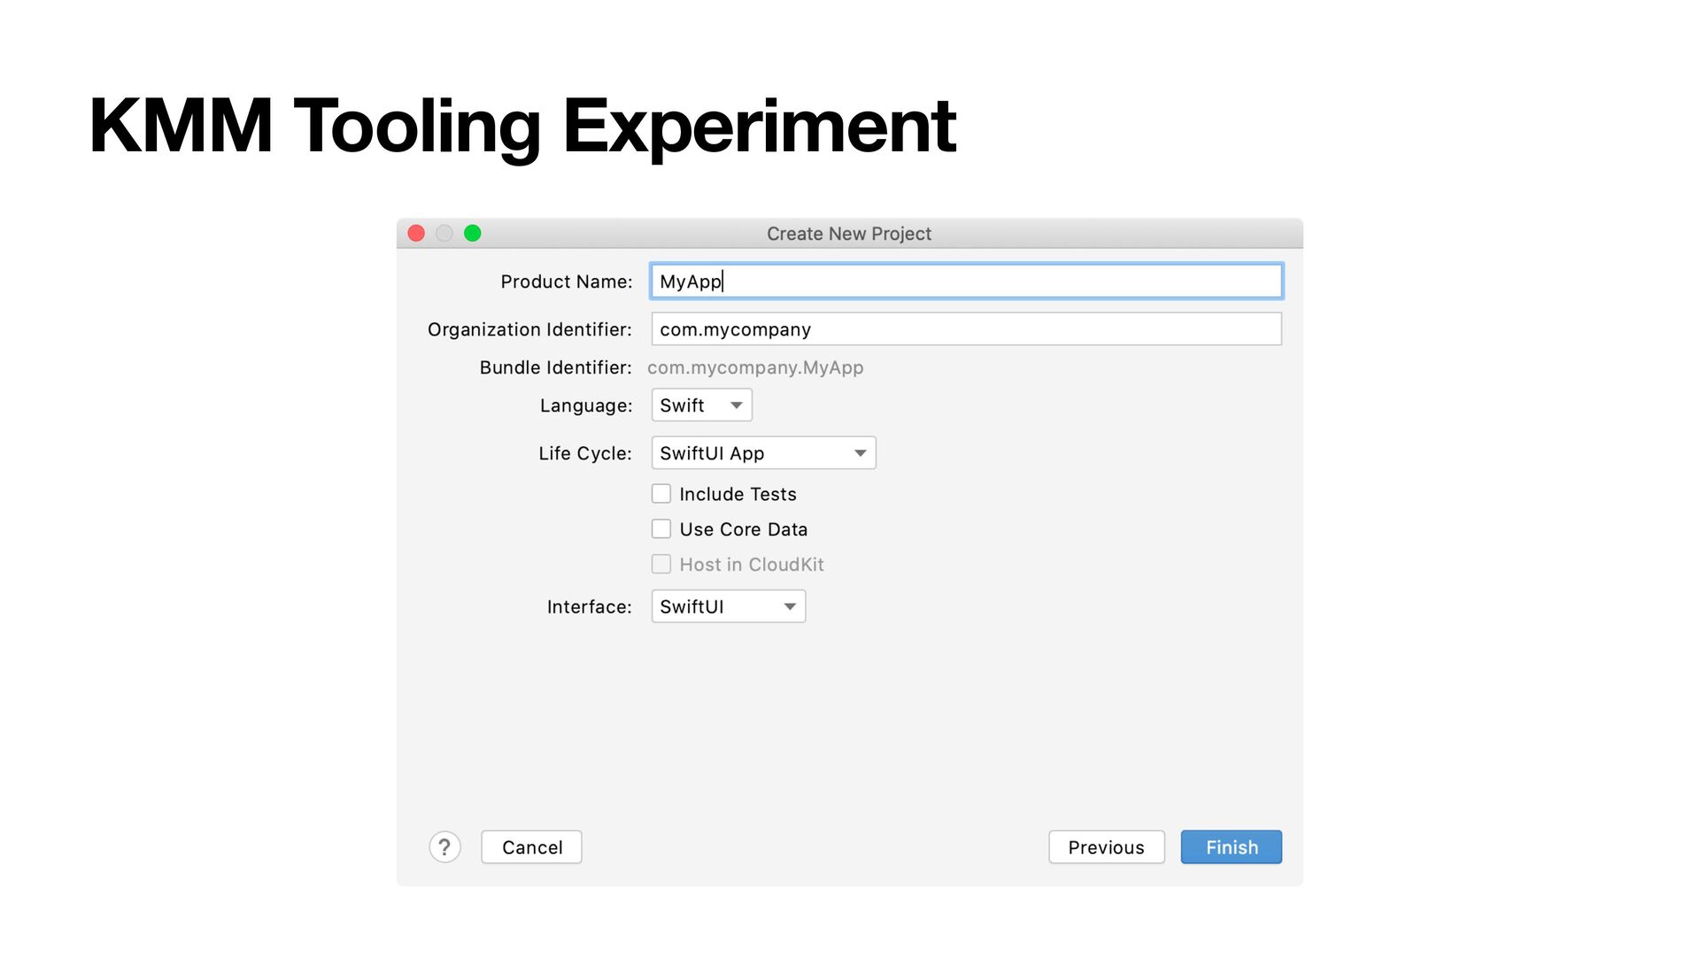This screenshot has height=956, width=1700.
Task: Enable the Include Tests checkbox
Action: click(x=661, y=494)
